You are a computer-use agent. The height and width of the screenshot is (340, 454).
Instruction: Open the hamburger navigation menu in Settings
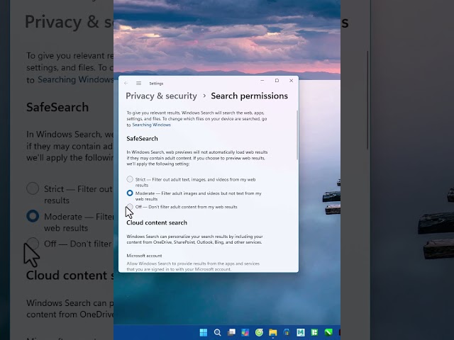[139, 84]
